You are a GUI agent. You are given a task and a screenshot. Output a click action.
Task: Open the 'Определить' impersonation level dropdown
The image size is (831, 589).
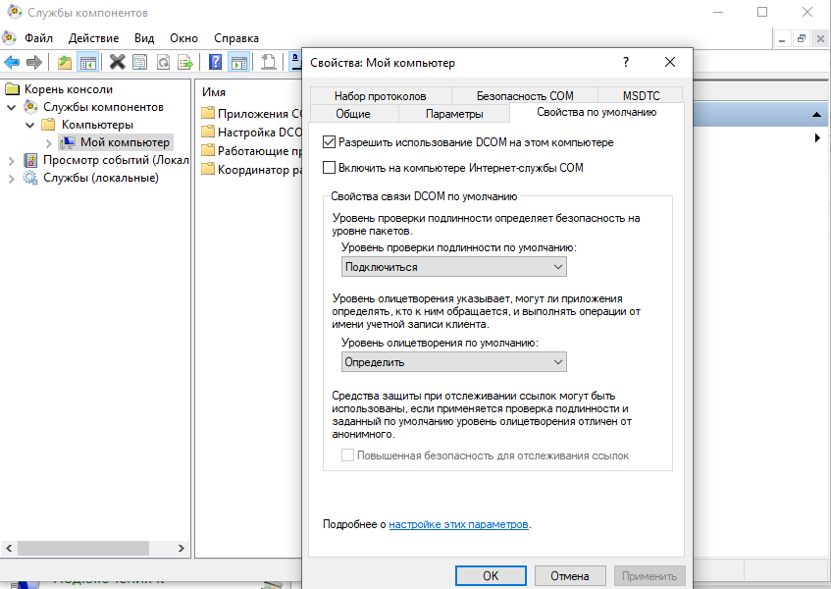454,361
